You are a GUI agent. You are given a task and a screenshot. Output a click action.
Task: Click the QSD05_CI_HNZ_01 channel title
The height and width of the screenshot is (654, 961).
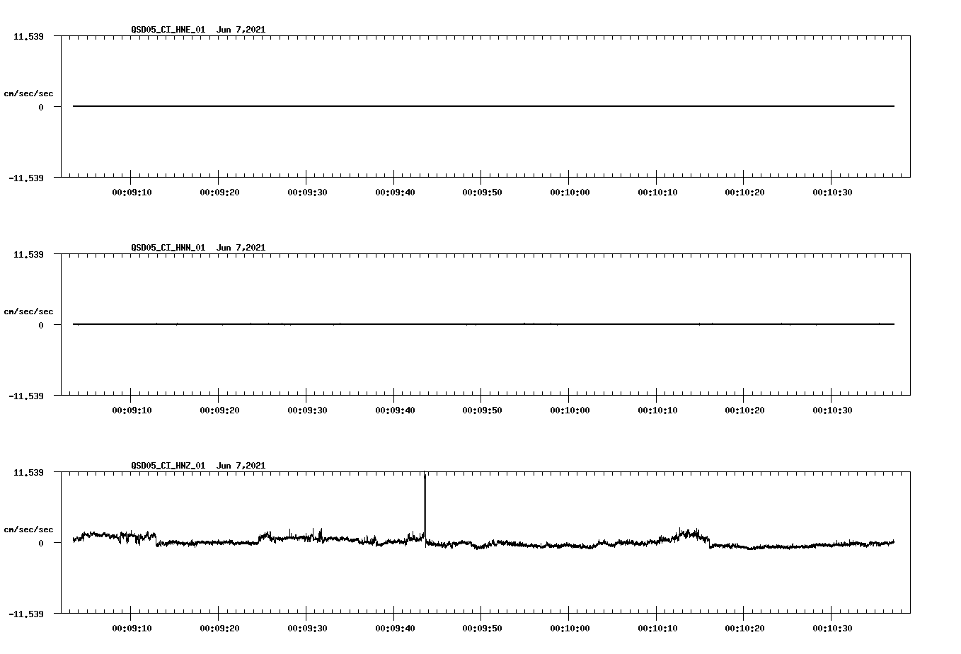(168, 466)
